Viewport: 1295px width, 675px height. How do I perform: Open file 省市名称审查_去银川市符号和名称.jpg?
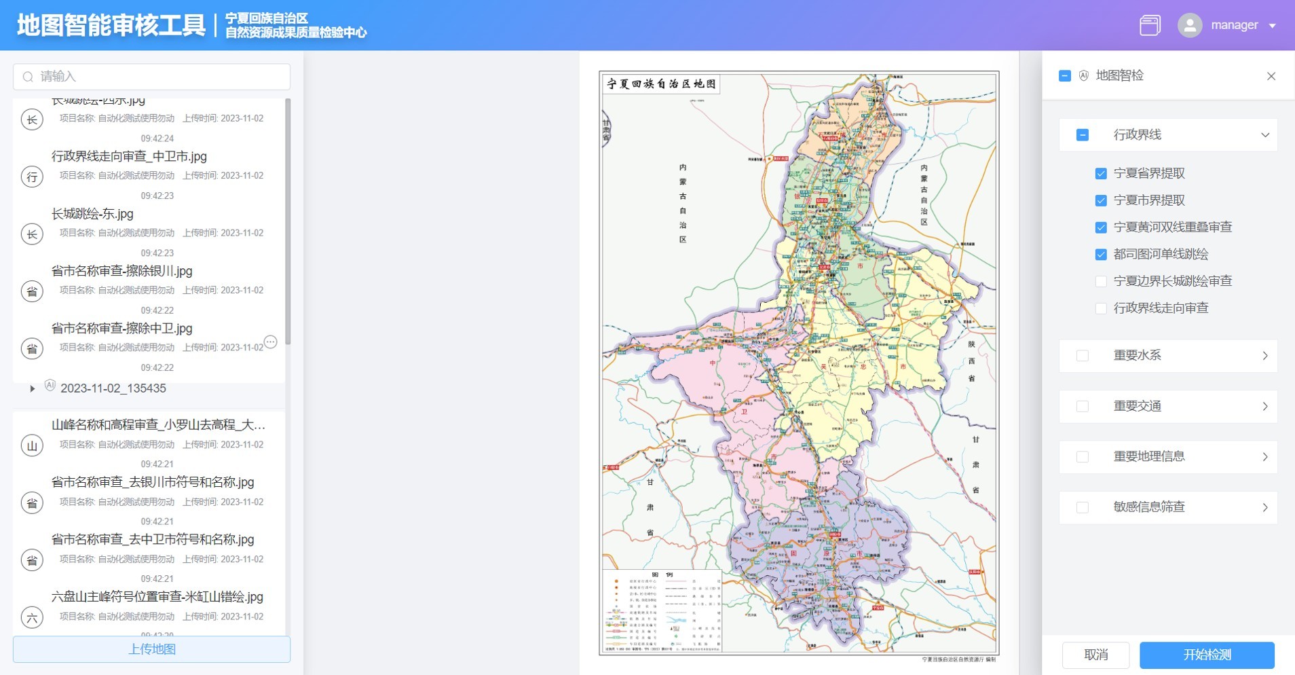tap(153, 482)
